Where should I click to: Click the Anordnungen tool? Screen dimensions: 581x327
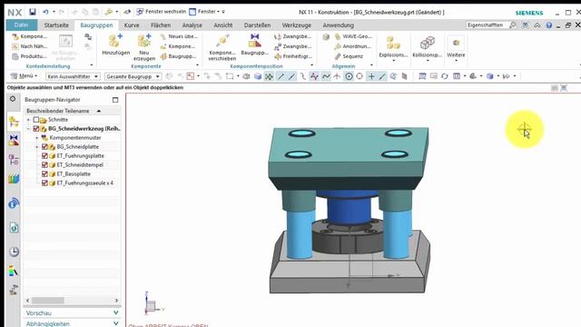coord(352,46)
